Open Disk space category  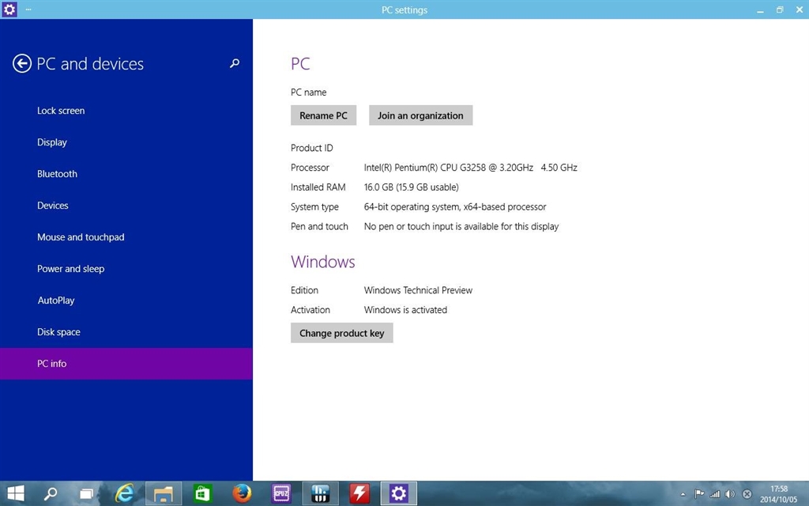[58, 332]
